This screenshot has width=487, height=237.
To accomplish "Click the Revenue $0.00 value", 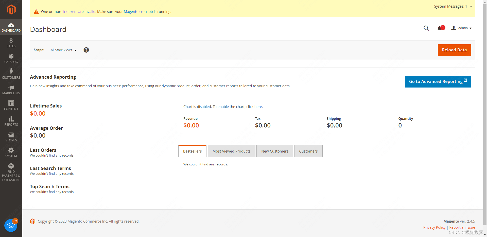I will pyautogui.click(x=191, y=125).
